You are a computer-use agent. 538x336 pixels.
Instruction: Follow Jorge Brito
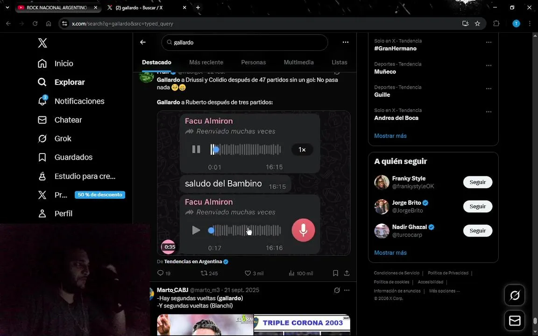click(478, 206)
